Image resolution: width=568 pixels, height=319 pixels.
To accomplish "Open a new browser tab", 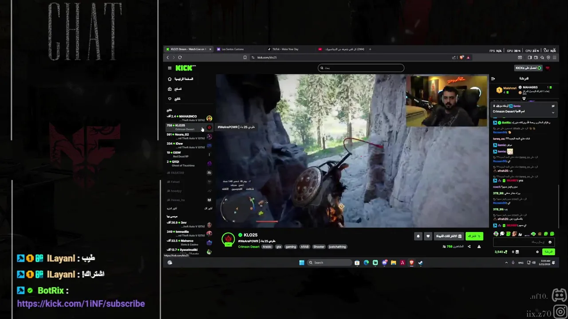I will (x=370, y=49).
